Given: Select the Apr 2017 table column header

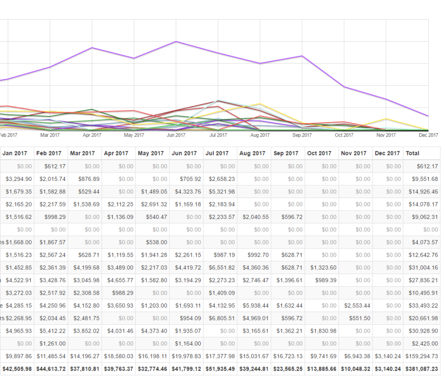Looking at the screenshot, I should 116,153.
